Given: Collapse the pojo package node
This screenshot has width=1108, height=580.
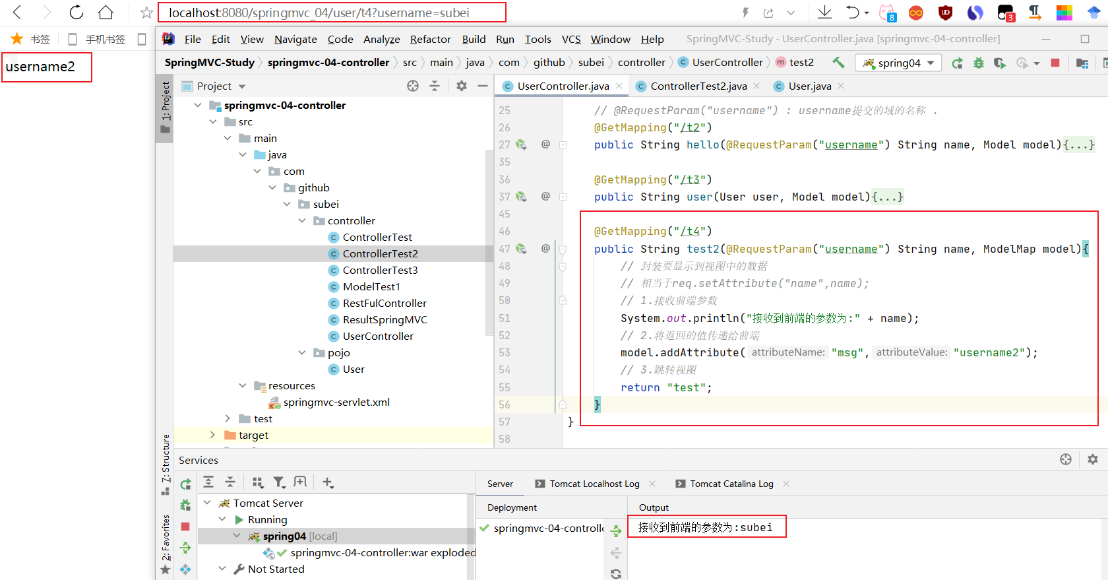Looking at the screenshot, I should pos(302,352).
